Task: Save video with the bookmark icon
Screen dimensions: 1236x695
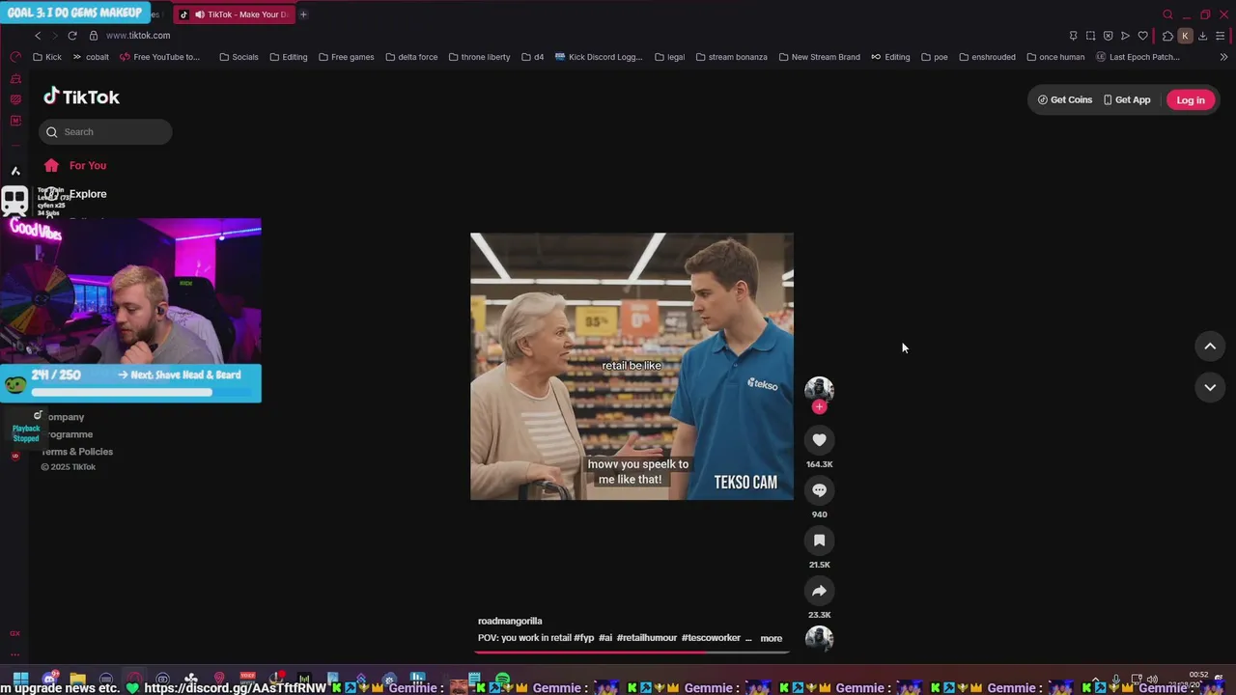Action: [x=819, y=541]
